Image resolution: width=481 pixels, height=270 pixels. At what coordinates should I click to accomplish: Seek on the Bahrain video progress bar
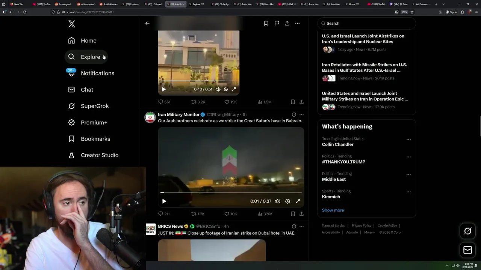pos(231,192)
